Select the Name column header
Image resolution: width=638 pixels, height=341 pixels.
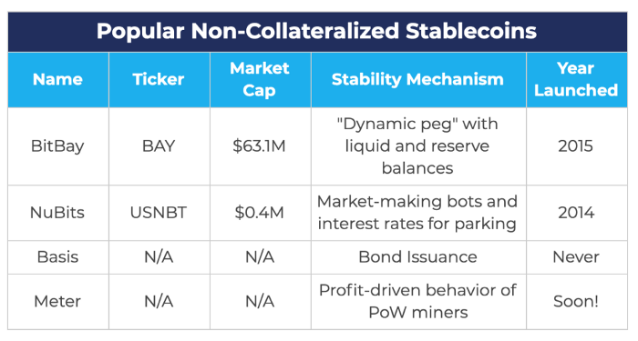click(x=57, y=79)
